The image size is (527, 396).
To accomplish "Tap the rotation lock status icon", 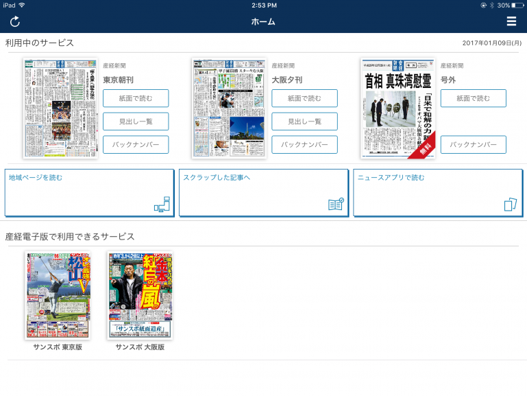I will (483, 5).
